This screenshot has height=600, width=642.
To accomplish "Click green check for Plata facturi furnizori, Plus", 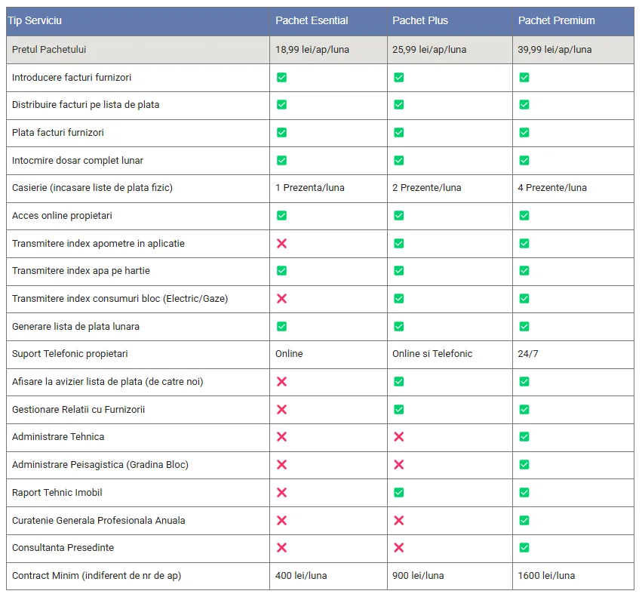I will [x=398, y=132].
